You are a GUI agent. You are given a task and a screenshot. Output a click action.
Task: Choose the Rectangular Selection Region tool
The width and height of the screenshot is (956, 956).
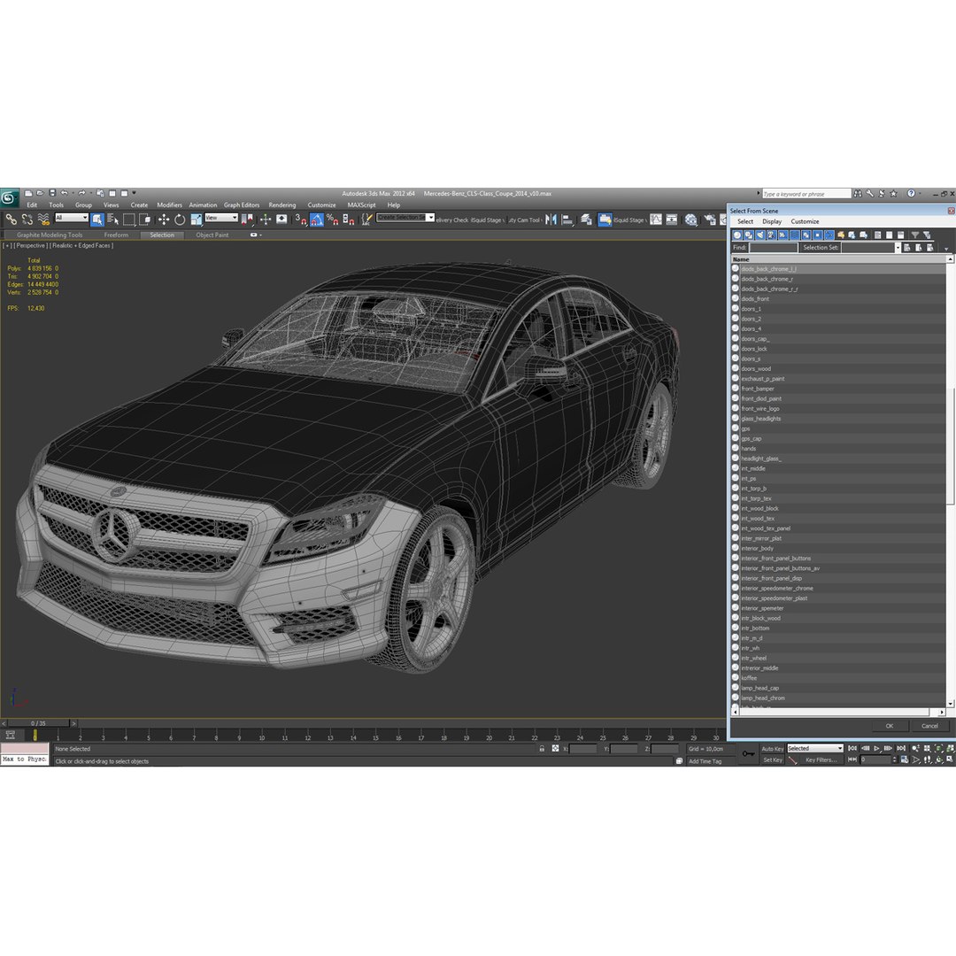click(x=129, y=220)
